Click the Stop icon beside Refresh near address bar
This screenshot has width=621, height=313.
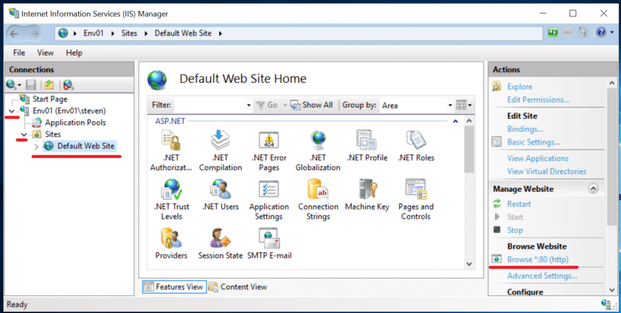(568, 33)
